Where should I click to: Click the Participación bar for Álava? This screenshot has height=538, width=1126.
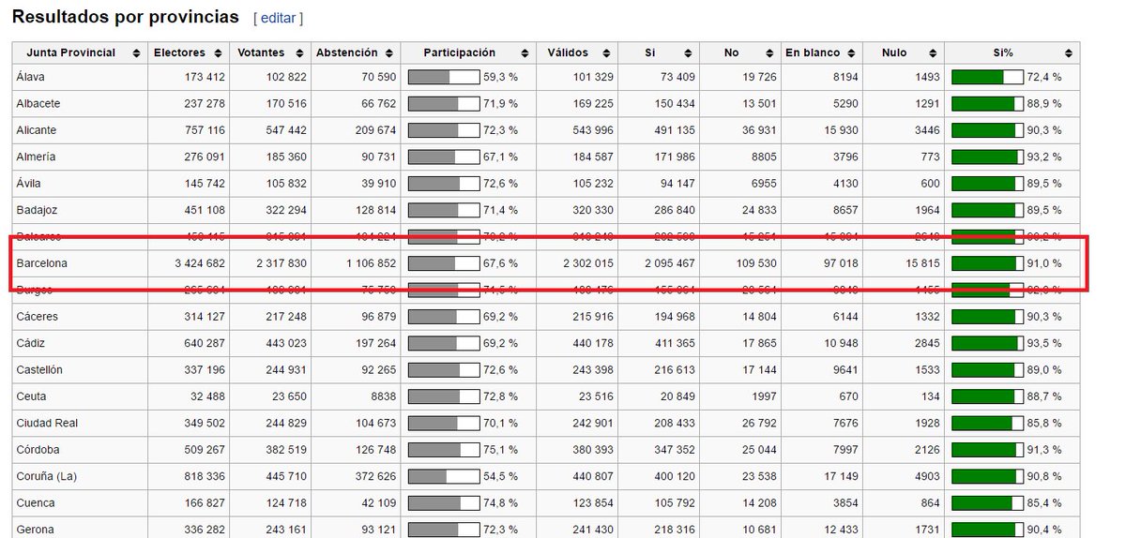coord(444,77)
